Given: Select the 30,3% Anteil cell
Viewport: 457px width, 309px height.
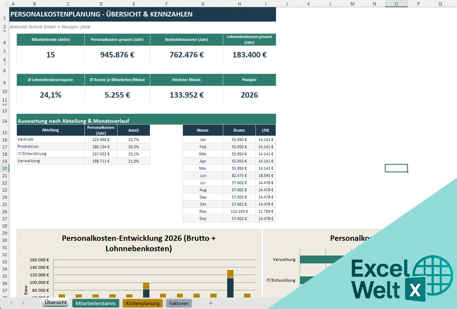Looking at the screenshot, I should (133, 147).
